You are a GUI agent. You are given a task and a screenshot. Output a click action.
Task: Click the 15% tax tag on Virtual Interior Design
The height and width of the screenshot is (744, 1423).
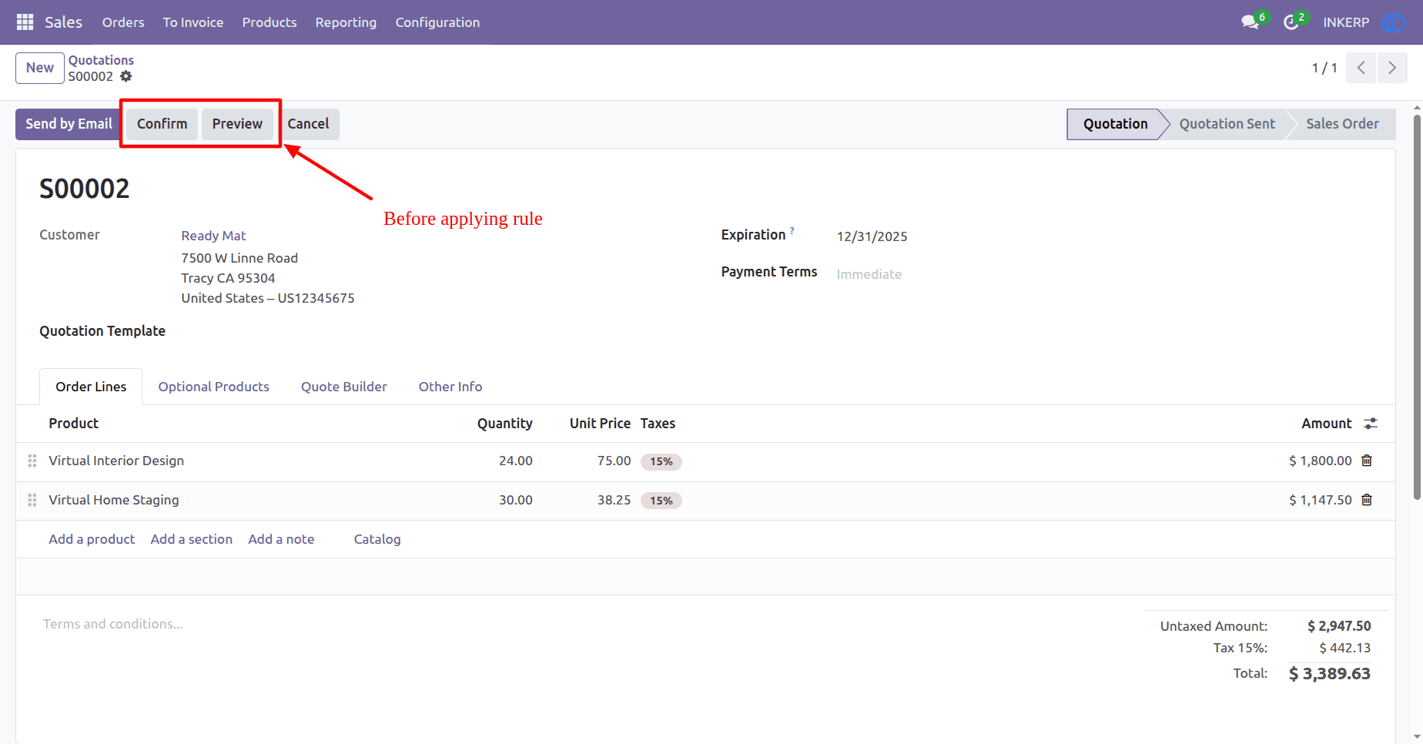click(661, 461)
